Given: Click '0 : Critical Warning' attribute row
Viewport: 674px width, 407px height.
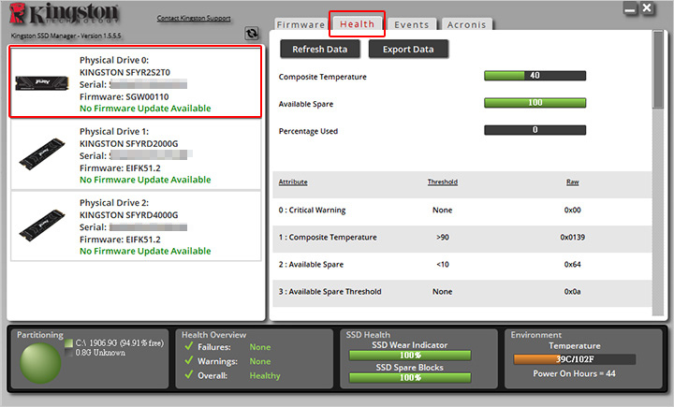Looking at the screenshot, I should click(x=462, y=211).
